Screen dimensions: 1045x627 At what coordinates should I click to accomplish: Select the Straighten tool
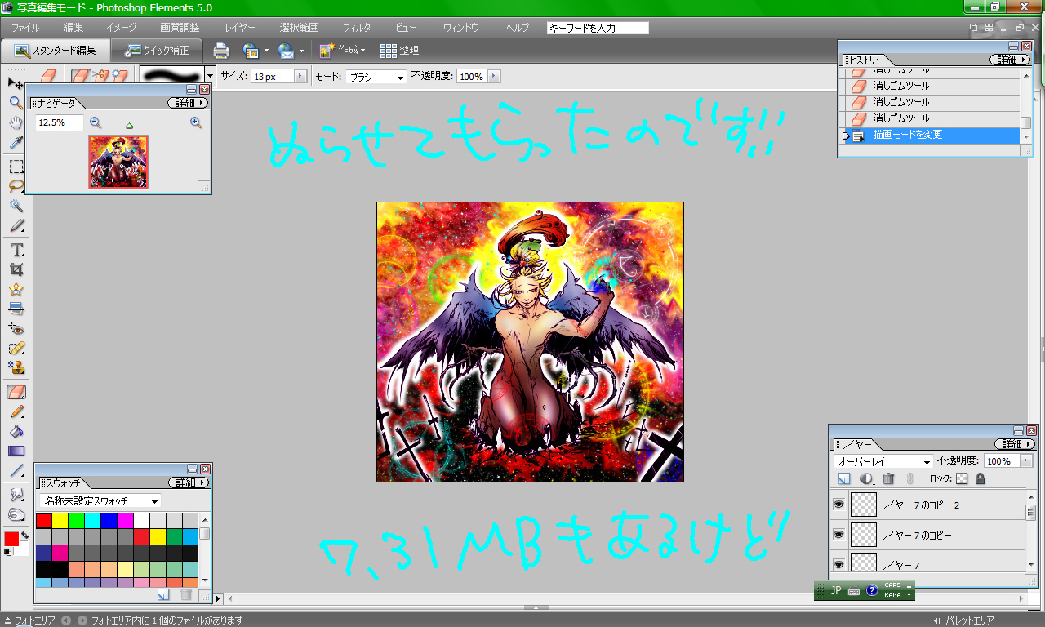tap(16, 309)
